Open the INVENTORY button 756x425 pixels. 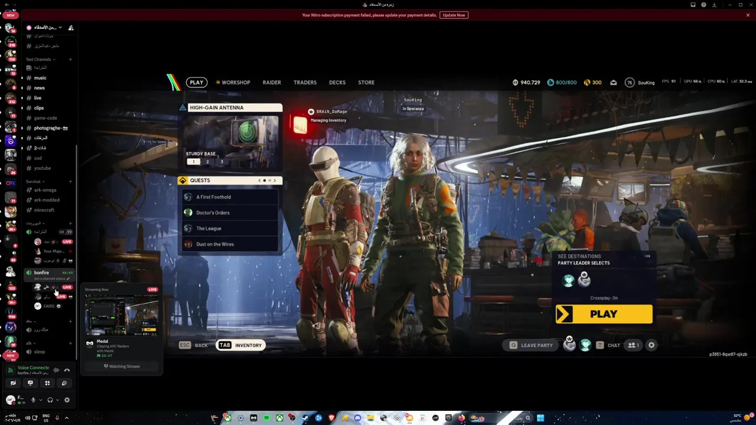pos(240,345)
